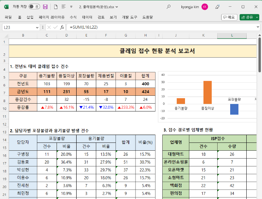Switch to the 데이터 (Data) tab

(87, 17)
